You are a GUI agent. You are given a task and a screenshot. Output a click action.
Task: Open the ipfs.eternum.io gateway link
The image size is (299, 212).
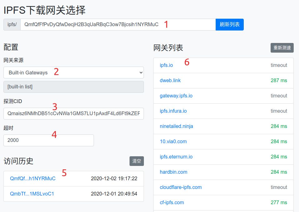pyautogui.click(x=176, y=157)
